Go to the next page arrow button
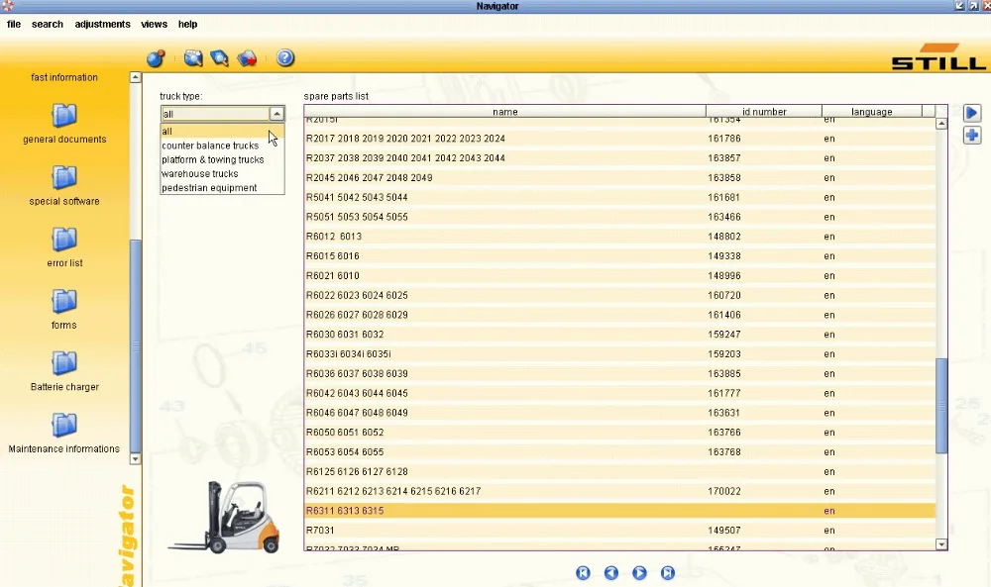991x587 pixels. click(639, 572)
